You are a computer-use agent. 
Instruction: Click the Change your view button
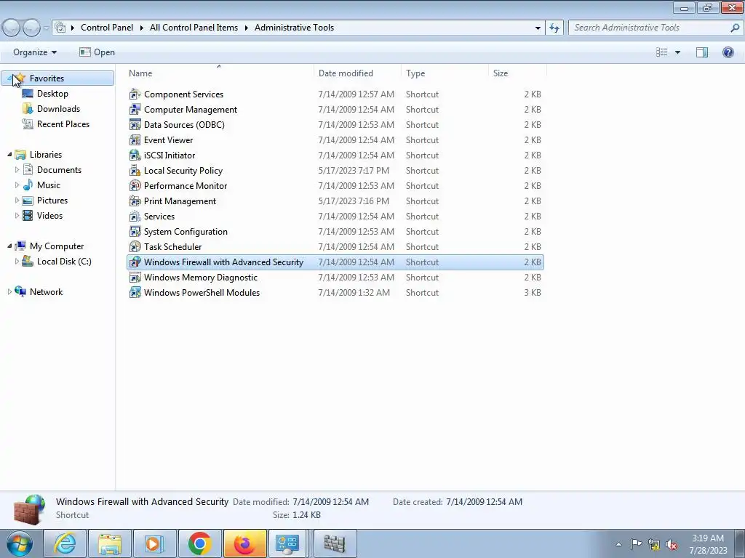pyautogui.click(x=662, y=52)
